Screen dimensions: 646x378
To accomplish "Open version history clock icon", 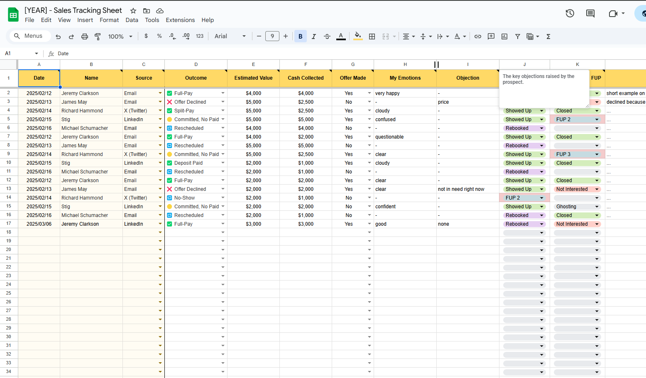I will click(570, 13).
